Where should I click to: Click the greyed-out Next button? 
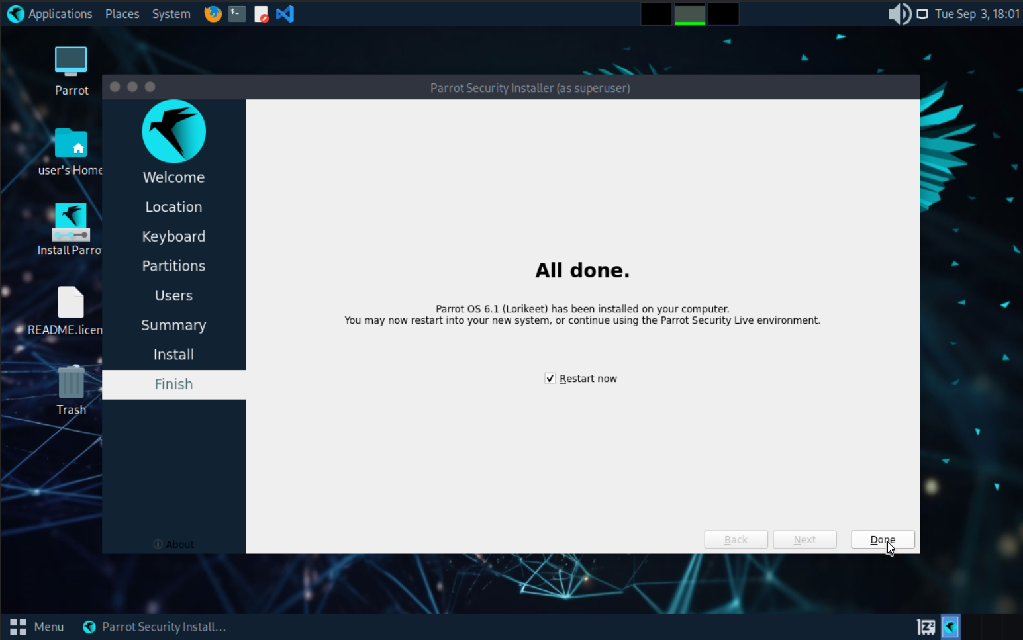point(804,540)
